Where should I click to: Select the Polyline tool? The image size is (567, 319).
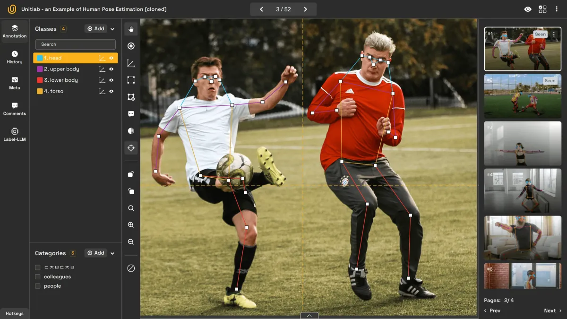point(131,63)
